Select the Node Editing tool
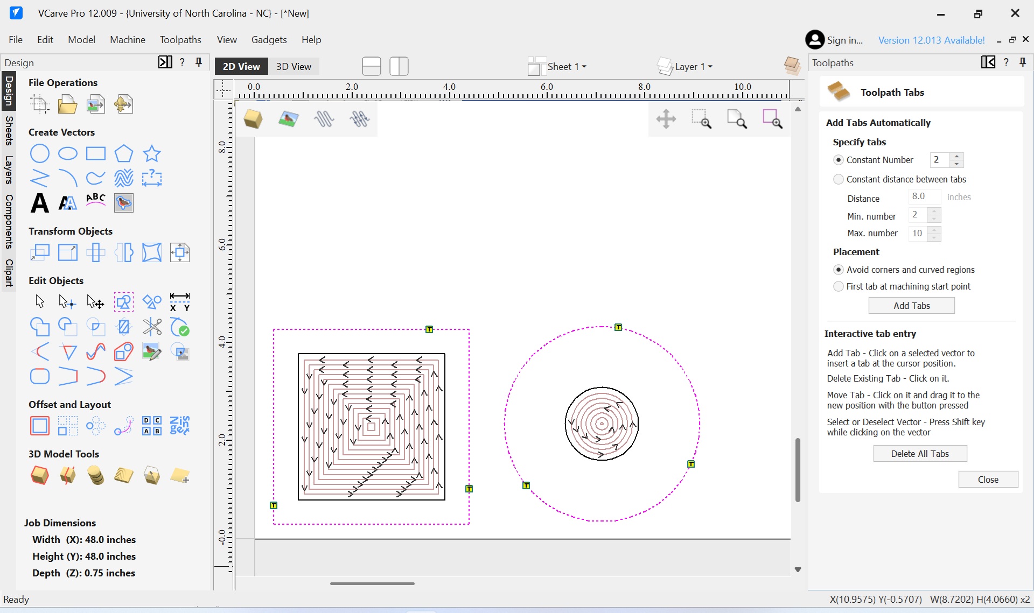 [67, 302]
